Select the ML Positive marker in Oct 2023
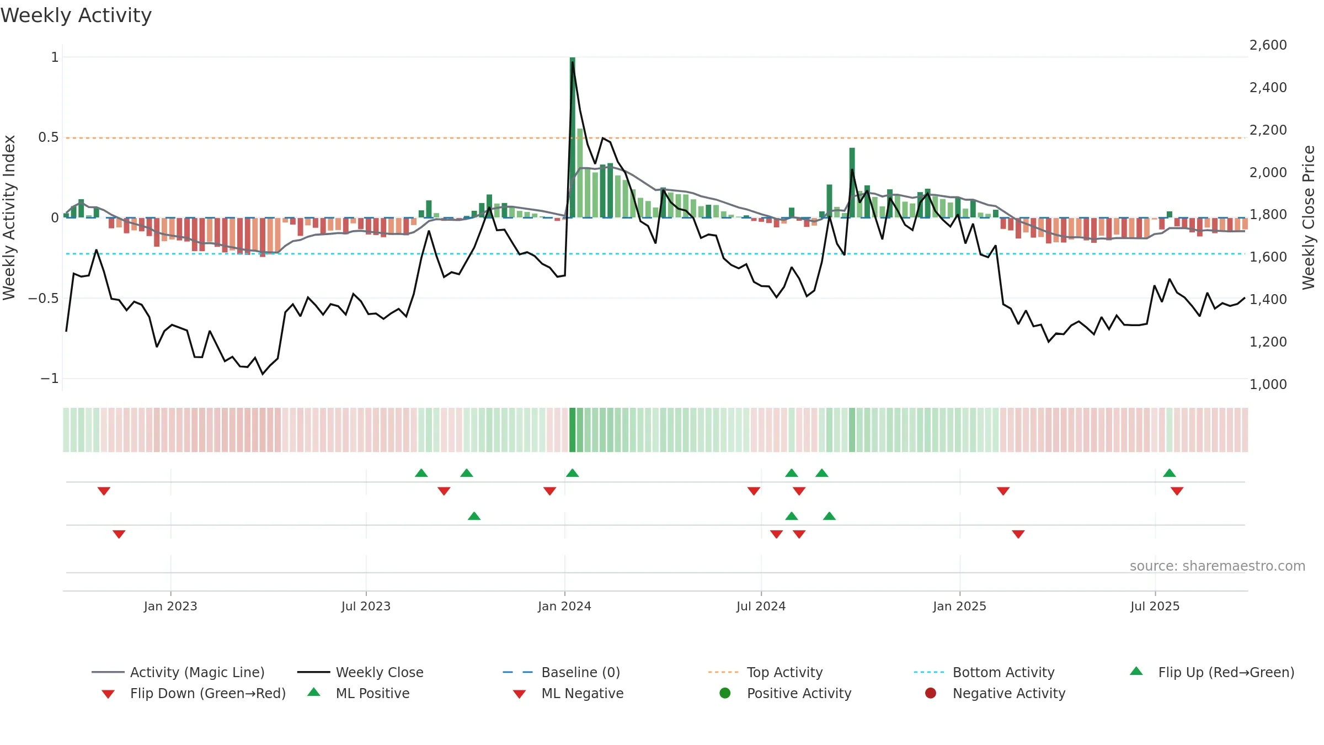Viewport: 1324px width, 745px height. point(474,516)
